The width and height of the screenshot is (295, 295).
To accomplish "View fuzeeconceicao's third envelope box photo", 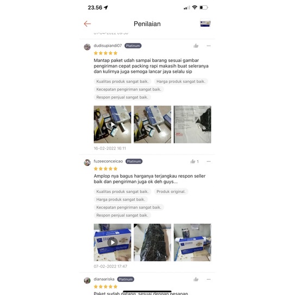I will [192, 242].
